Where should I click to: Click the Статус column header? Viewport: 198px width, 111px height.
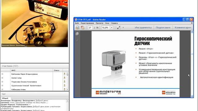click(x=58, y=70)
